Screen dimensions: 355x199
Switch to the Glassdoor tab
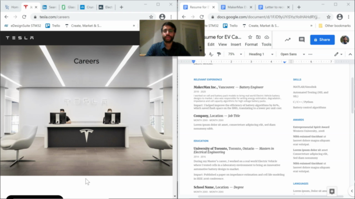point(68,7)
